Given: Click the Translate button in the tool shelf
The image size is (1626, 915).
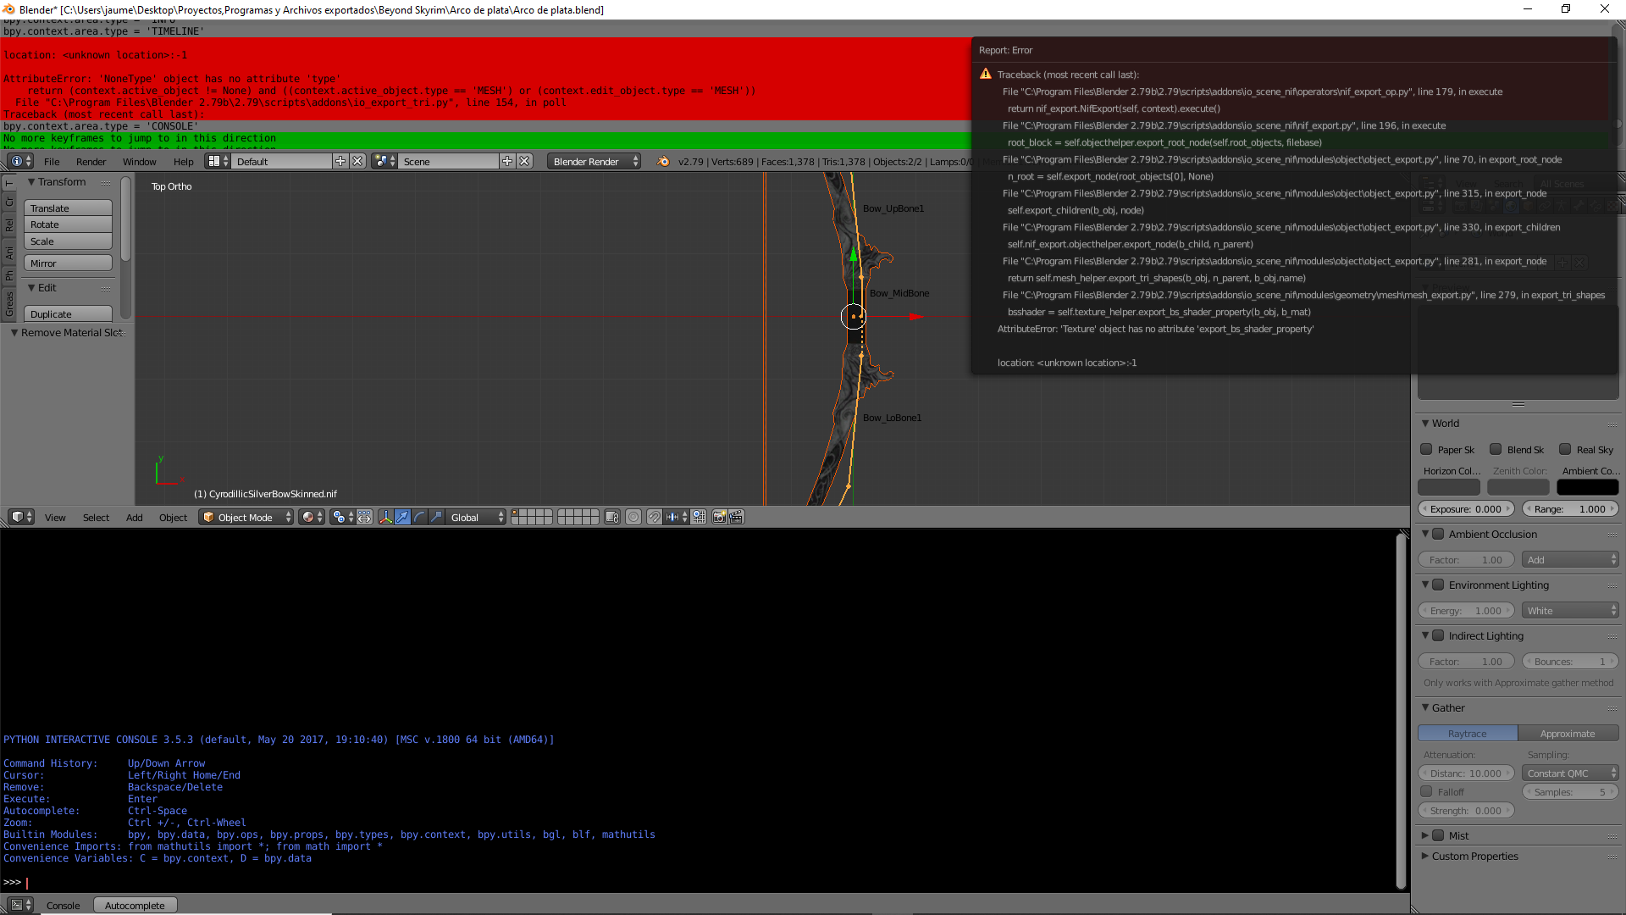Looking at the screenshot, I should click(68, 208).
